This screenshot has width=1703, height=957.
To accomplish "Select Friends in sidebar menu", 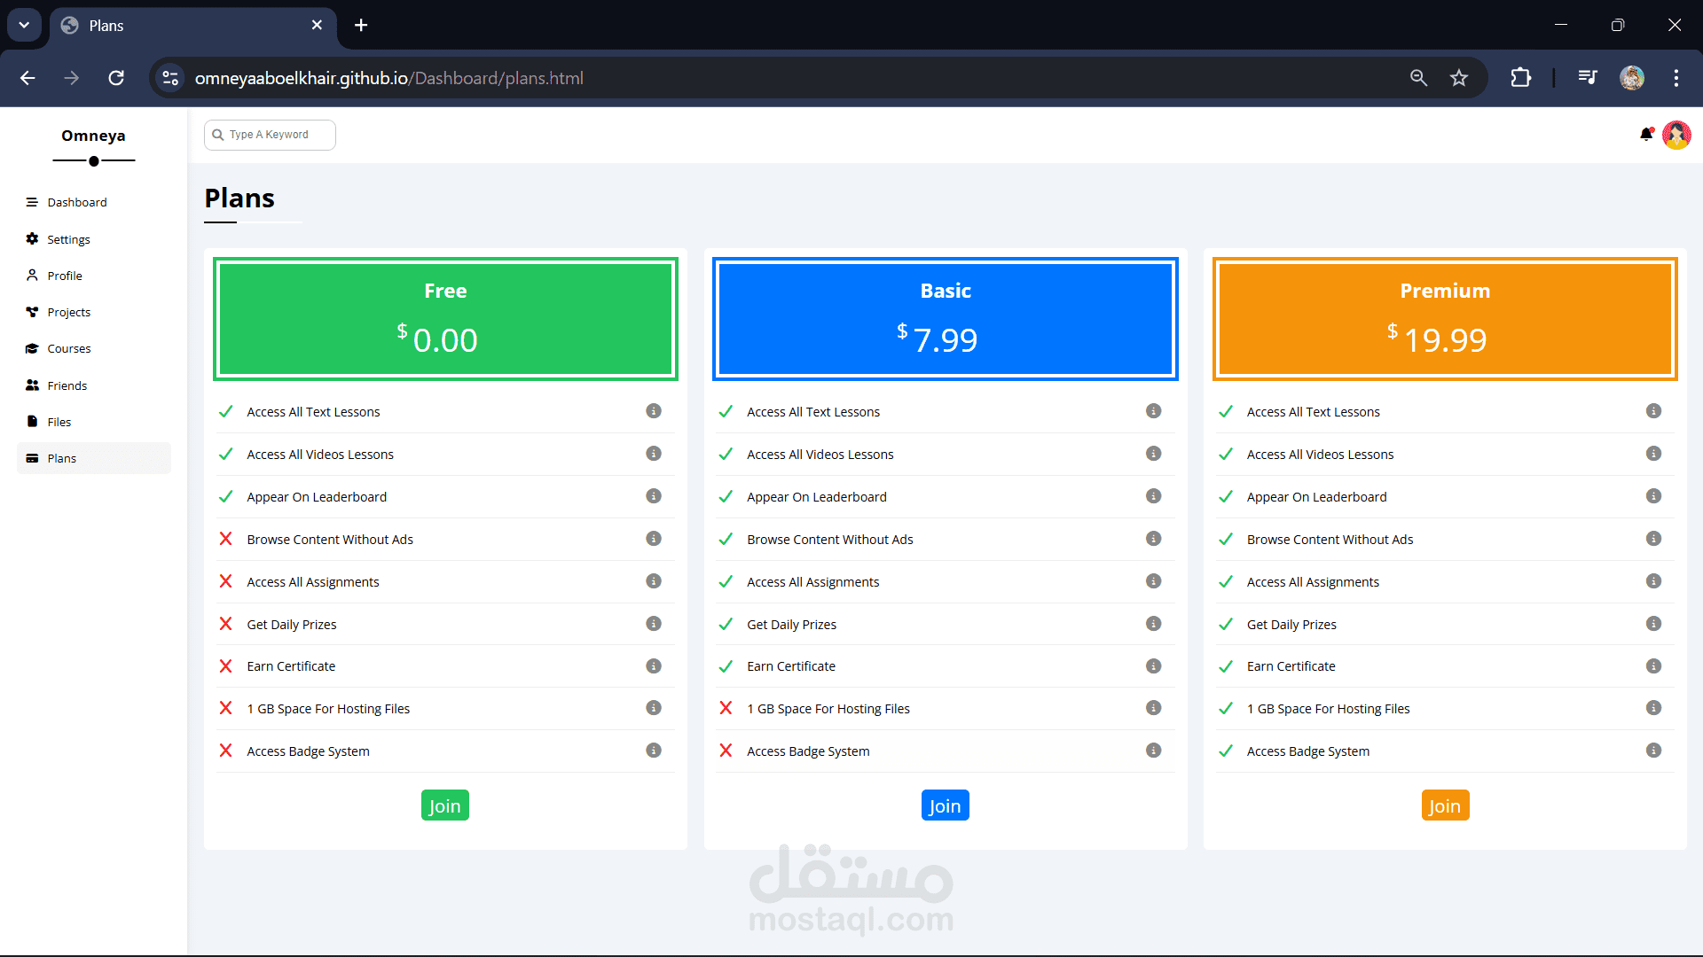I will (67, 385).
